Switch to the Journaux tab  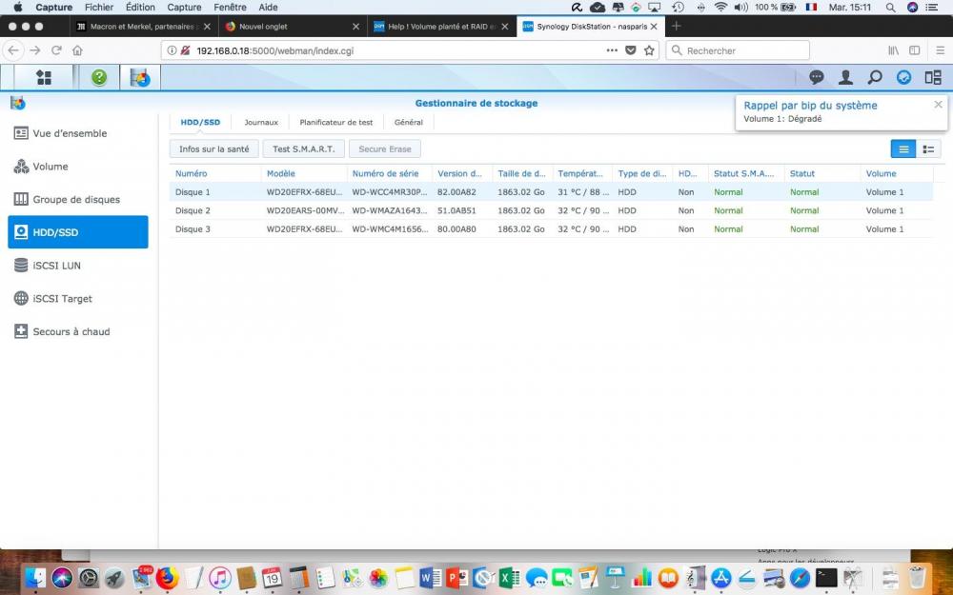261,122
